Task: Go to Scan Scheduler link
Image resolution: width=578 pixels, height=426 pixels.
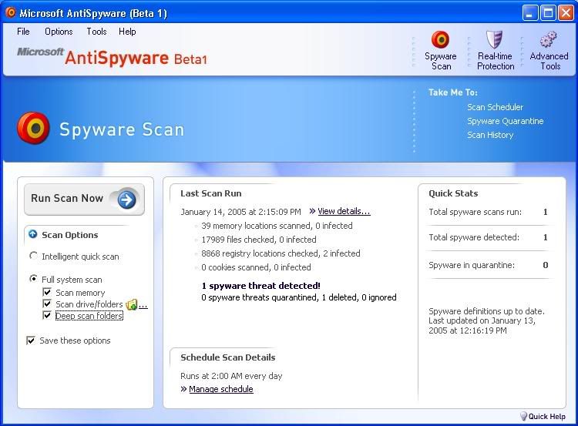Action: 495,107
